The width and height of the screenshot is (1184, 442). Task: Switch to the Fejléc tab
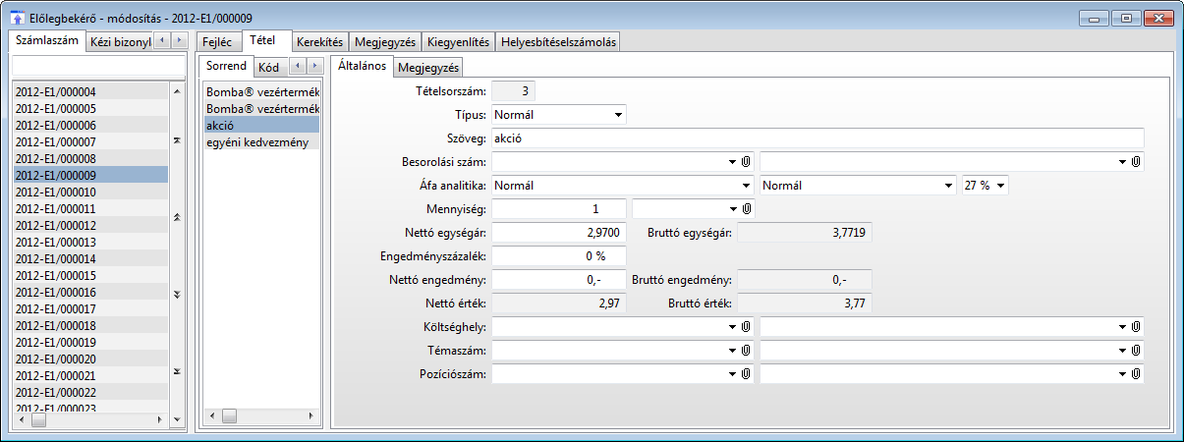(x=216, y=42)
